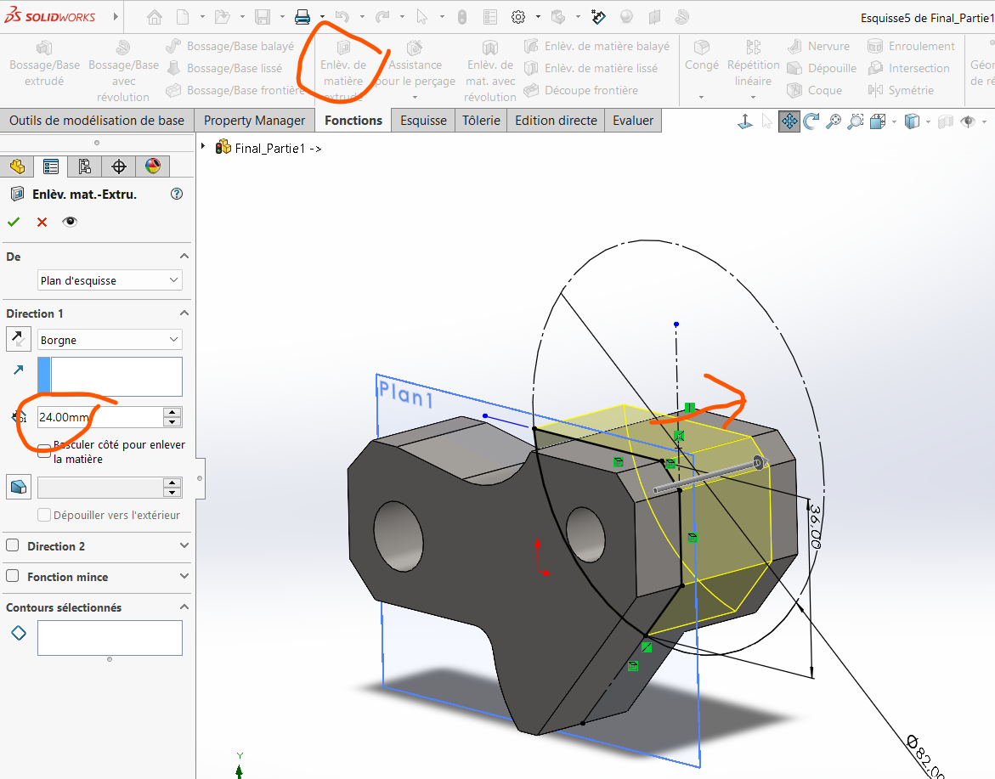Confirm the cut with the green checkmark
This screenshot has height=779, width=995.
tap(14, 222)
